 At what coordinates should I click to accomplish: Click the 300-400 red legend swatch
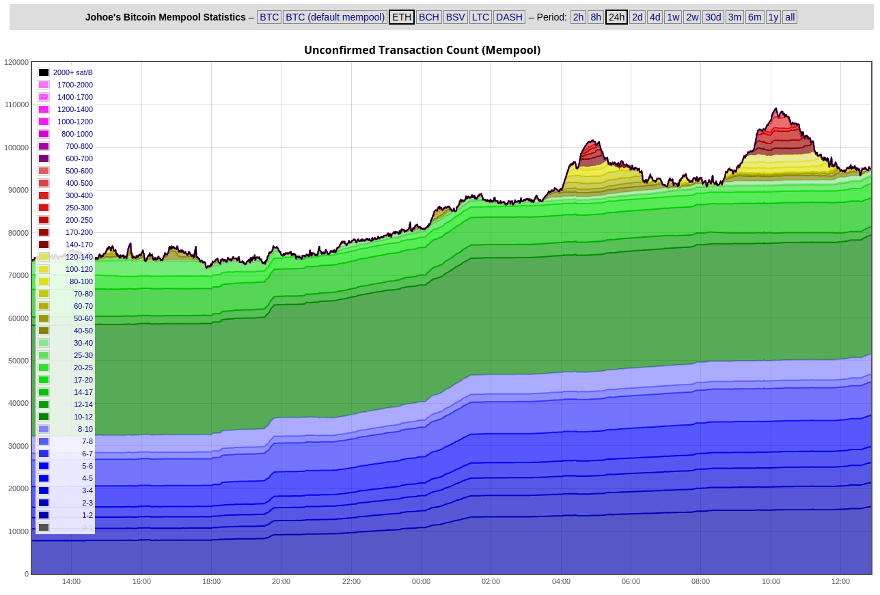[44, 195]
